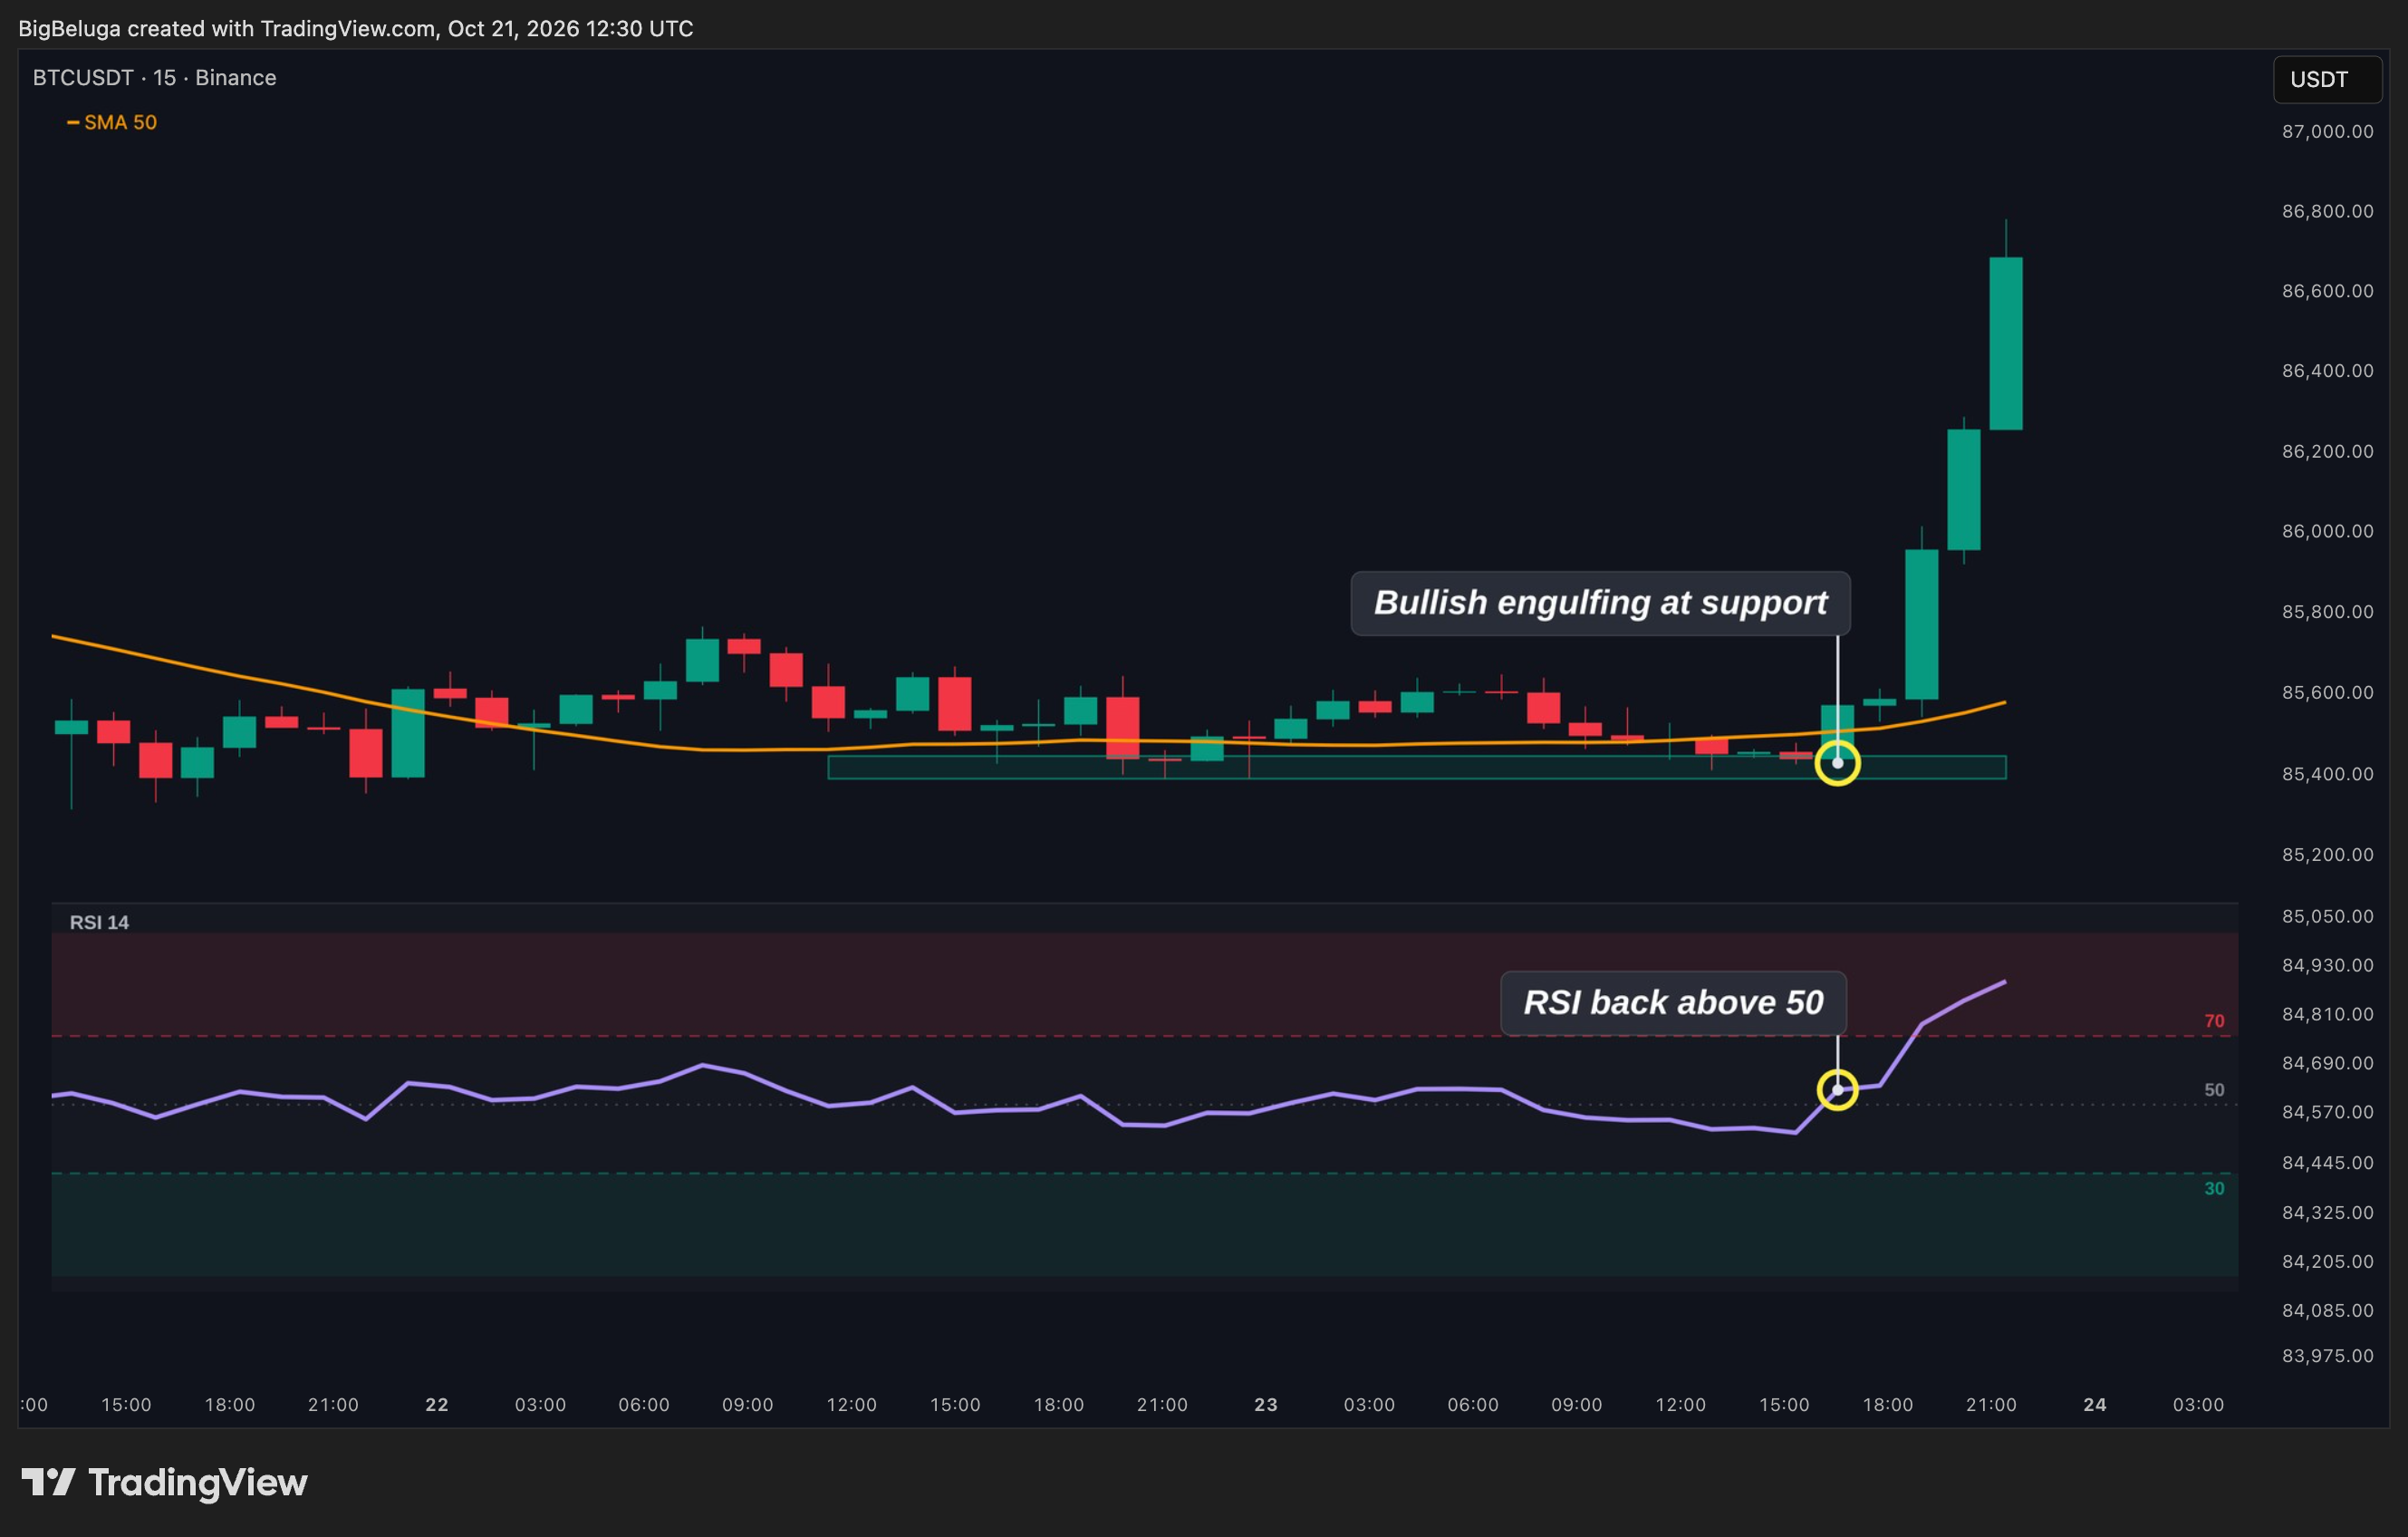
Task: Click the BigBeluga attribution header text
Action: point(356,28)
